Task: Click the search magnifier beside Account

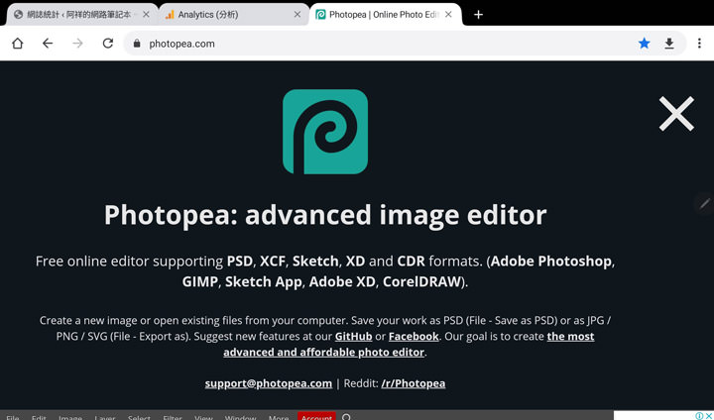Action: (347, 416)
